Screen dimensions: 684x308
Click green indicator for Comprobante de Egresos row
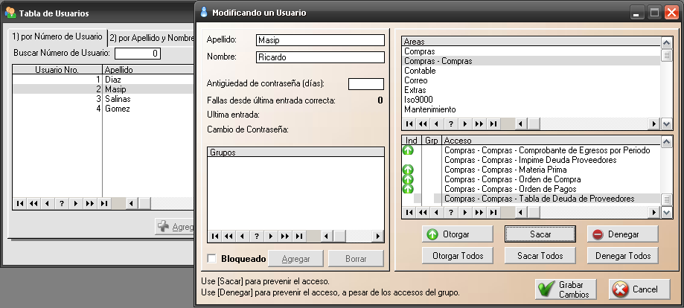tap(408, 150)
